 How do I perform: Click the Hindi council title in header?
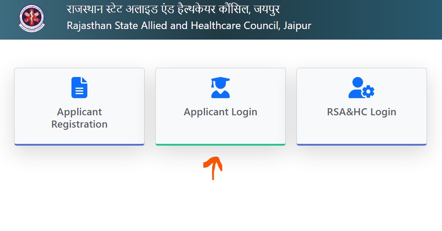[173, 9]
